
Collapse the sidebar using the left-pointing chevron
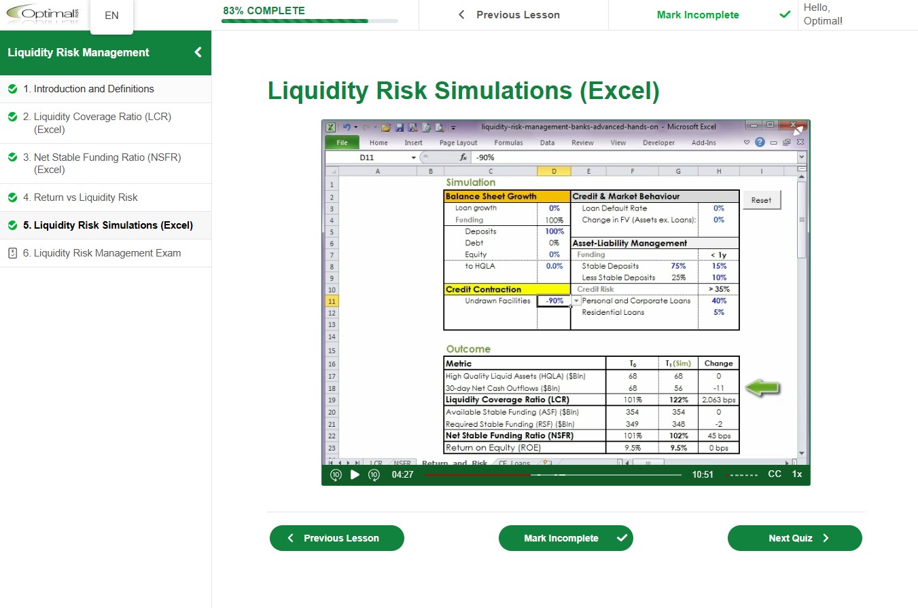click(198, 52)
